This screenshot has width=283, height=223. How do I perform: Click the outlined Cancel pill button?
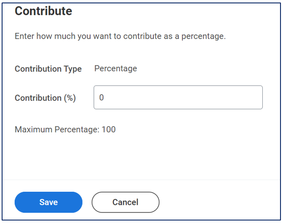(125, 202)
